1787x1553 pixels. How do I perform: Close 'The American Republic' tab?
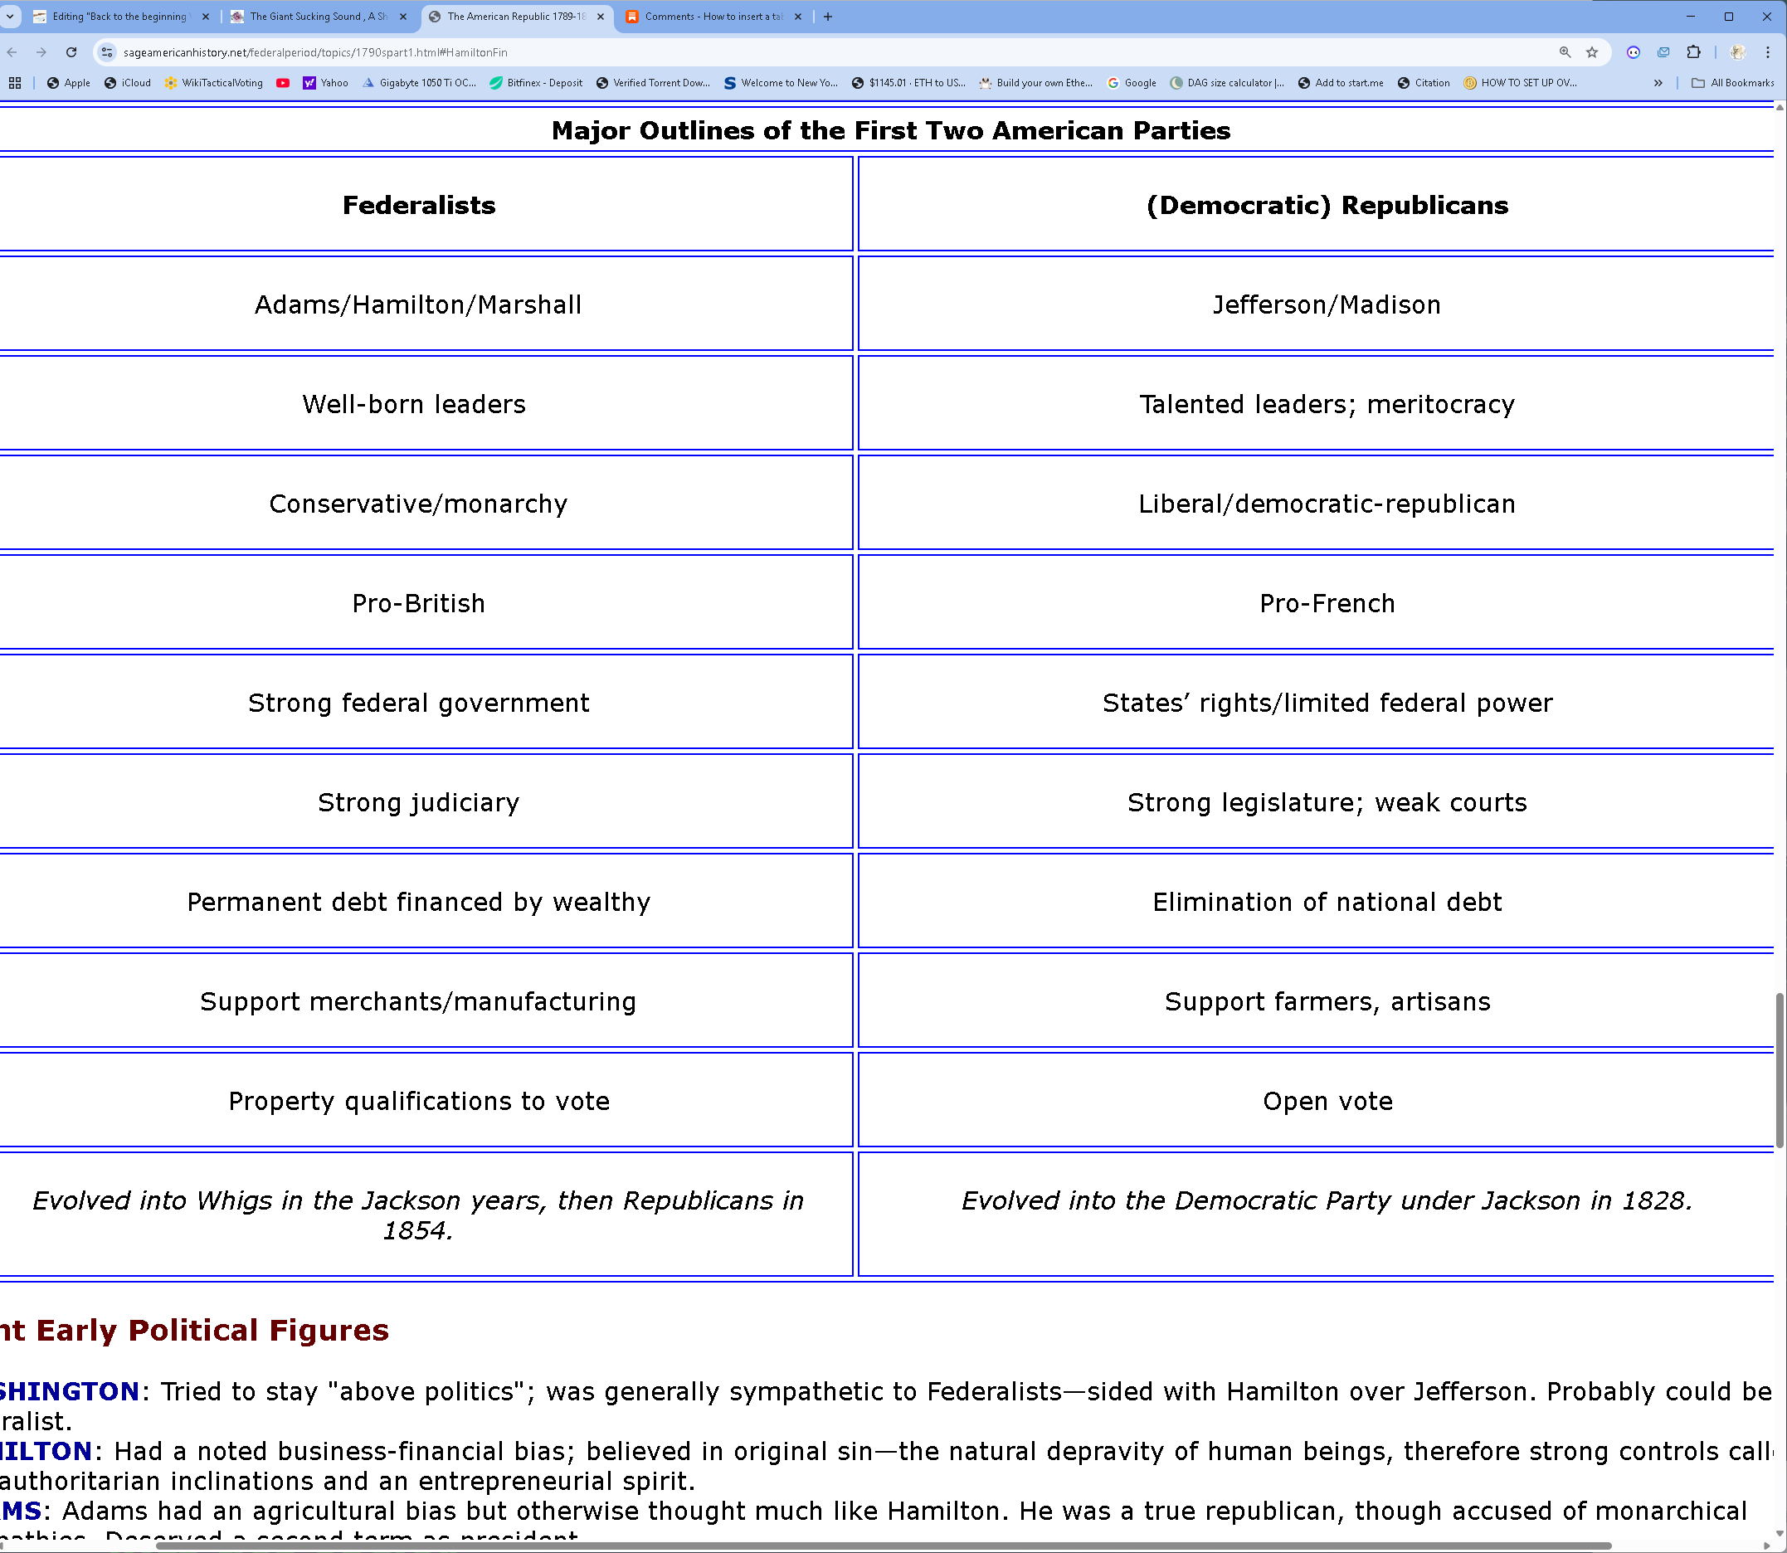tap(601, 17)
